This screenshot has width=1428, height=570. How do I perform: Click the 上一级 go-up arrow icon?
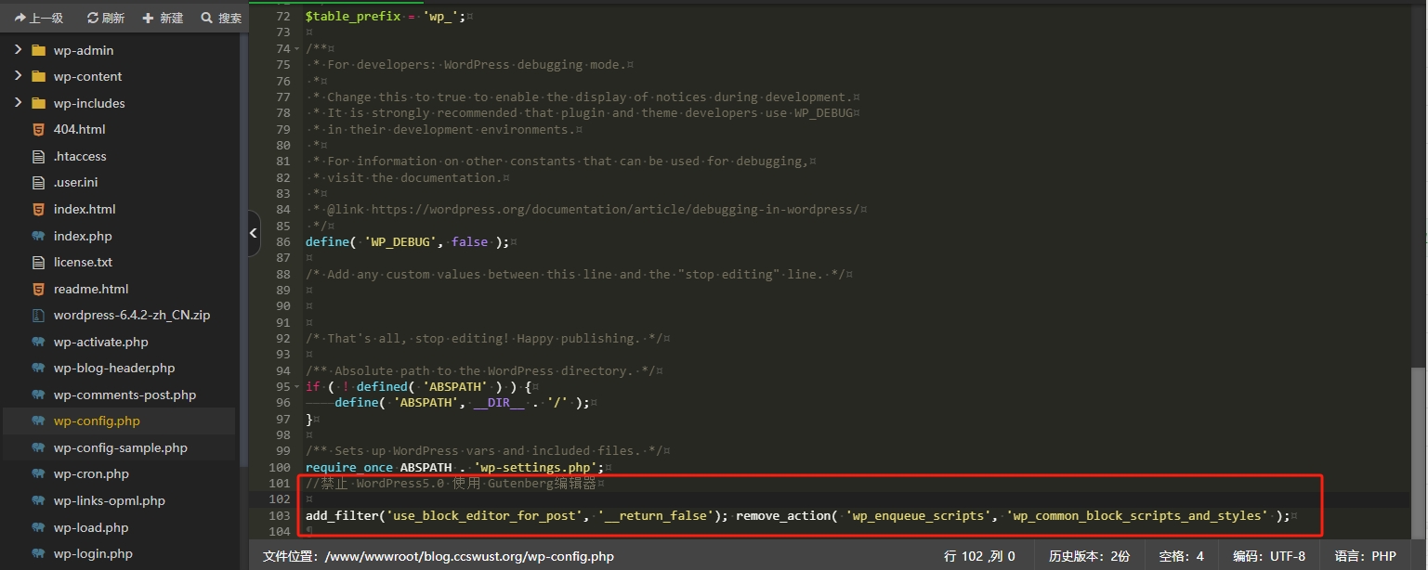[20, 18]
